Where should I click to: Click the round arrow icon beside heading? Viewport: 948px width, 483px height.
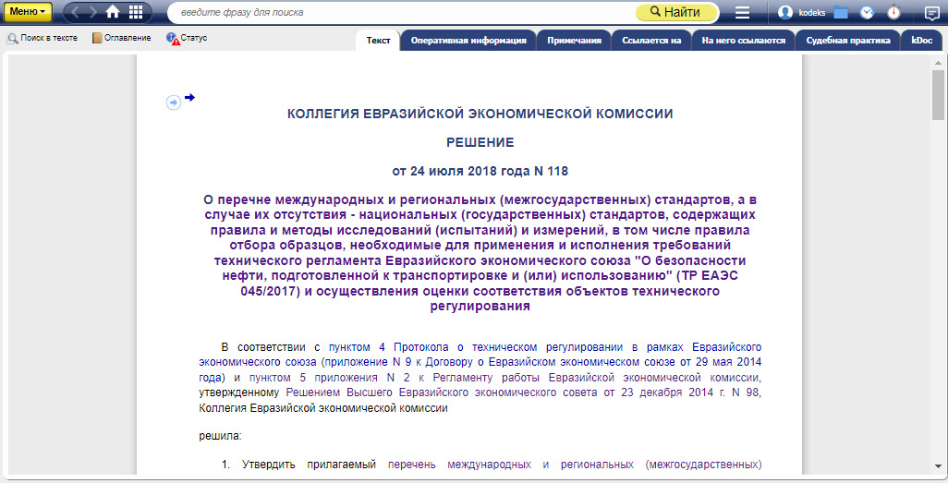coord(174,103)
